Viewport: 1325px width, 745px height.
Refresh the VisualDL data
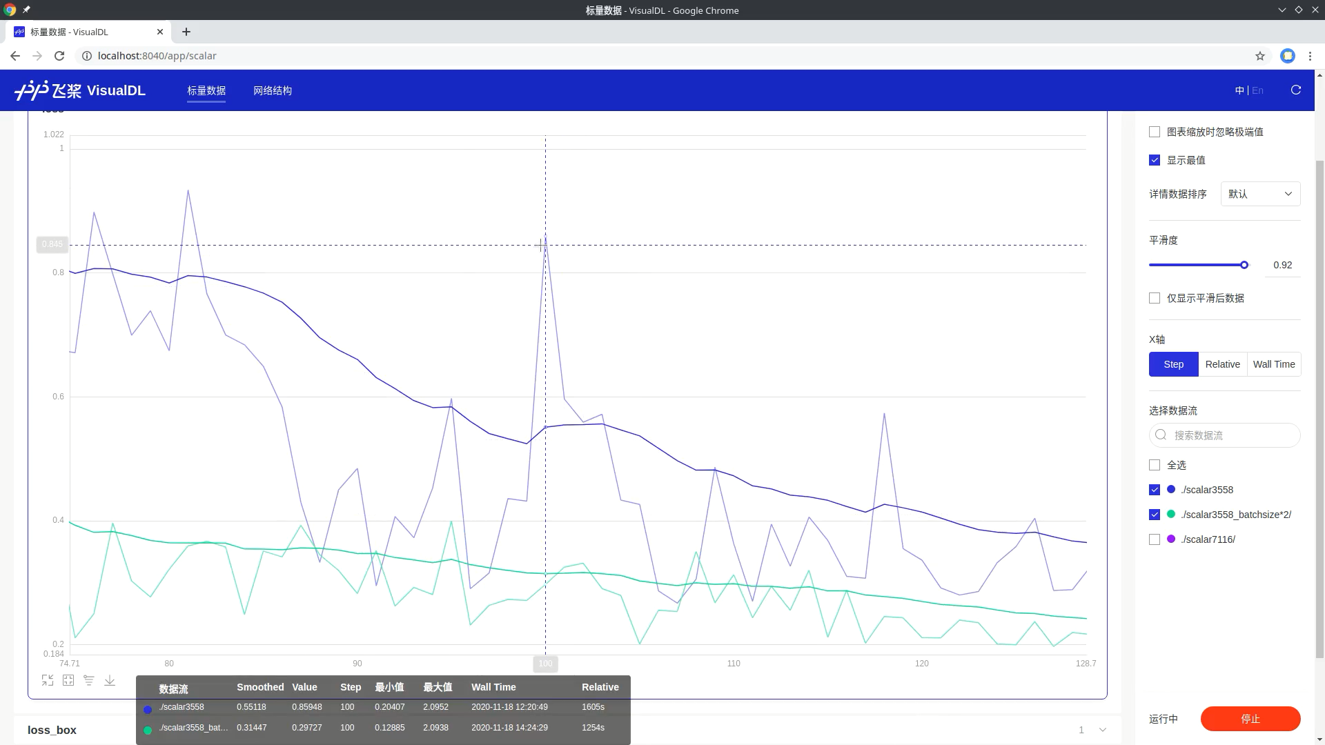point(1296,90)
